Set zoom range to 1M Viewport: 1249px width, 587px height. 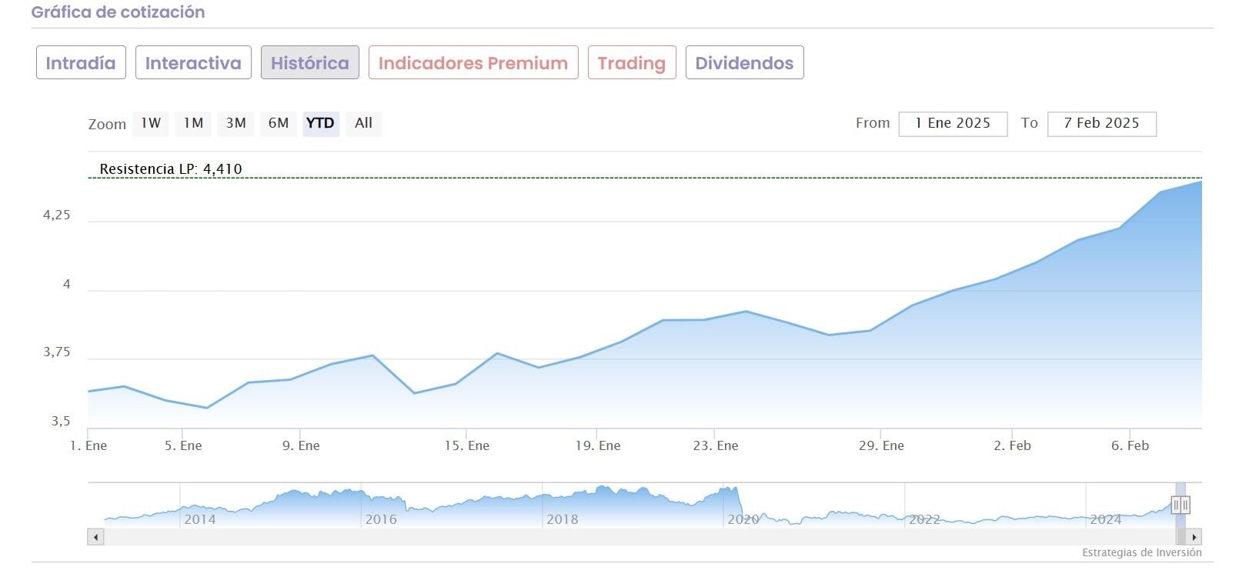point(193,123)
